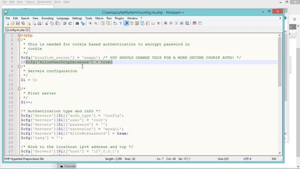Collapse the comment fold on line 2

click(19, 40)
